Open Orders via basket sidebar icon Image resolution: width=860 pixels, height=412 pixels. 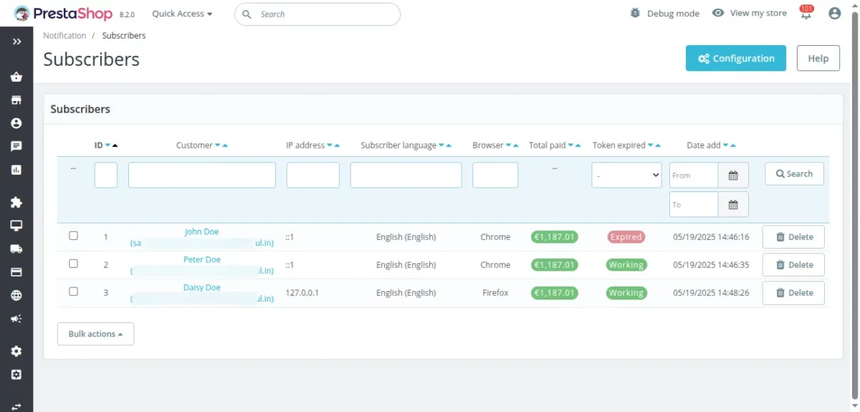click(16, 77)
